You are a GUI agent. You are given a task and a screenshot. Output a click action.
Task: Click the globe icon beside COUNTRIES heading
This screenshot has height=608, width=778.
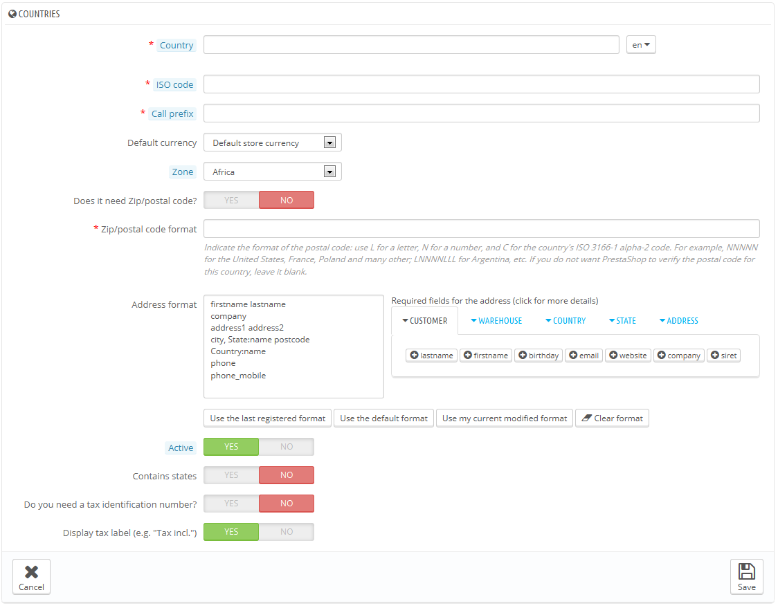tap(12, 14)
